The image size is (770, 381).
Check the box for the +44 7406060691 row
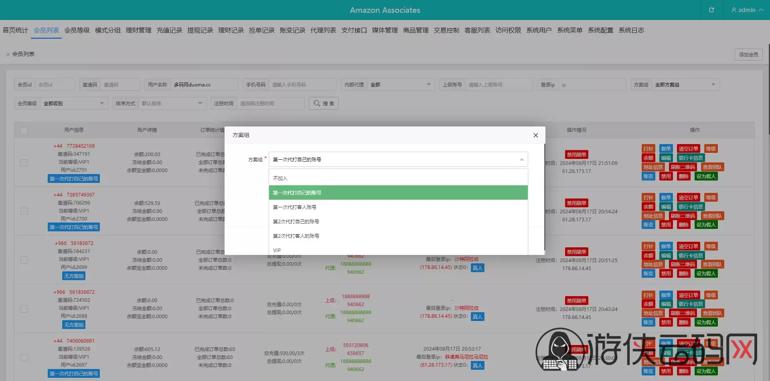[x=24, y=358]
